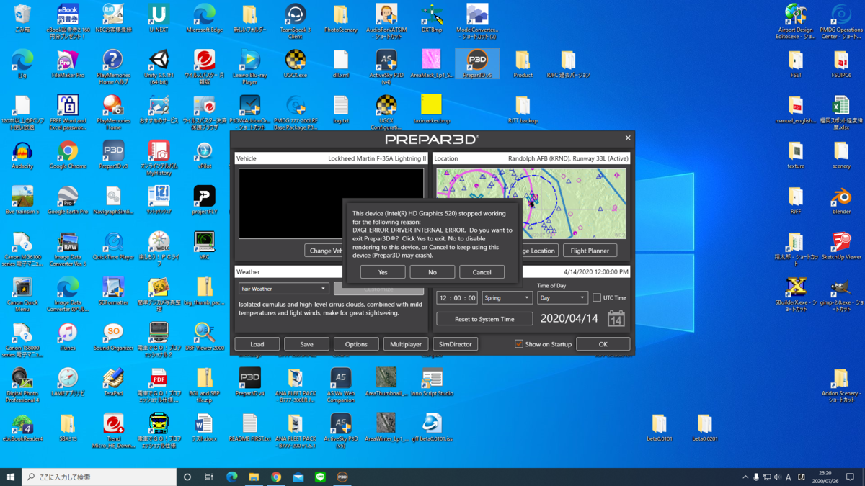Close the Prepar3D scenario window
Screen dimensions: 865x486
tap(627, 138)
